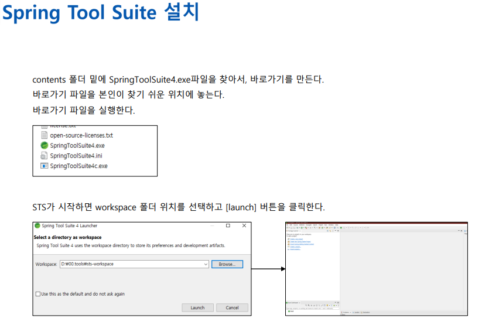Expand the Workspace path dropdown arrow
The height and width of the screenshot is (335, 499).
coord(206,264)
